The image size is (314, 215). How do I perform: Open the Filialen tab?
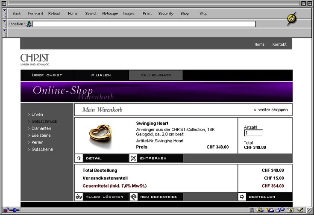pyautogui.click(x=101, y=75)
